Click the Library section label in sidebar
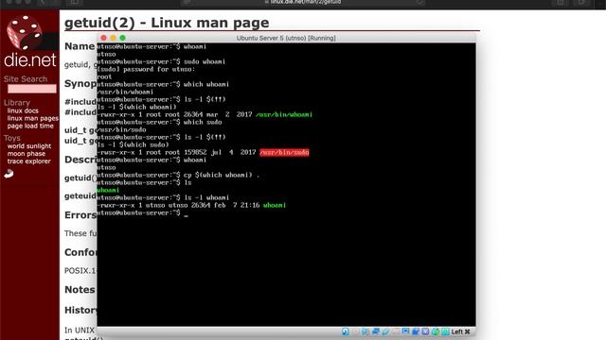 [x=17, y=103]
